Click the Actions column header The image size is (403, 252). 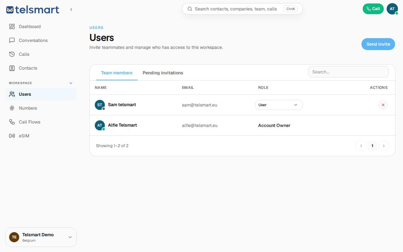tap(379, 88)
